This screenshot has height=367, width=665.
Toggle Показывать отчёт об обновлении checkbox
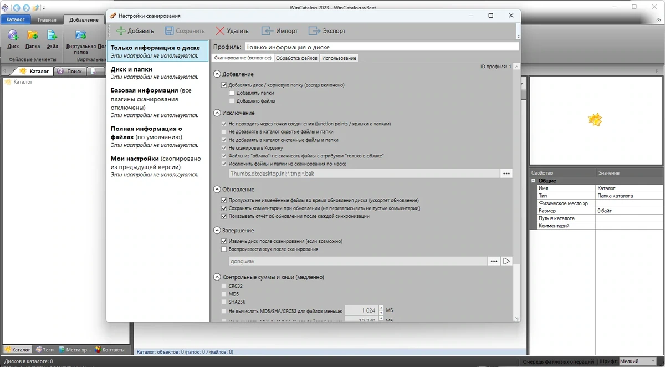[x=224, y=216]
